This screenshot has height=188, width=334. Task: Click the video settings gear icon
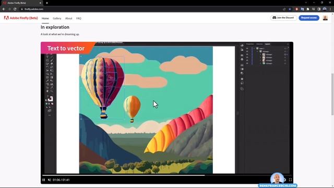(x=285, y=180)
